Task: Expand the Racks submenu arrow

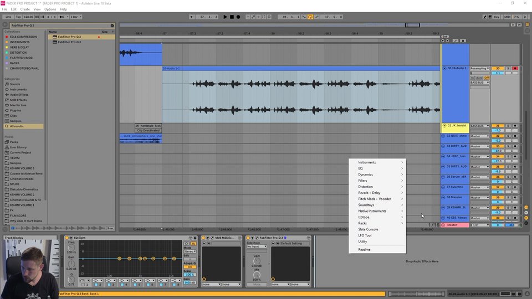Action: [402, 223]
